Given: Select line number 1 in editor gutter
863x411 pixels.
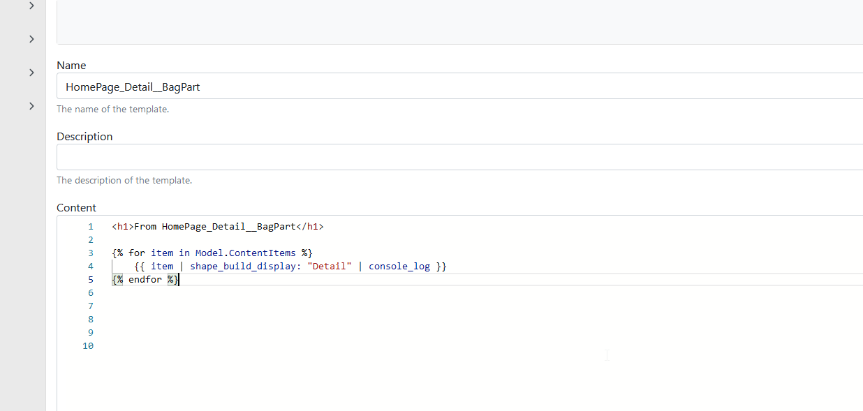Looking at the screenshot, I should point(90,227).
